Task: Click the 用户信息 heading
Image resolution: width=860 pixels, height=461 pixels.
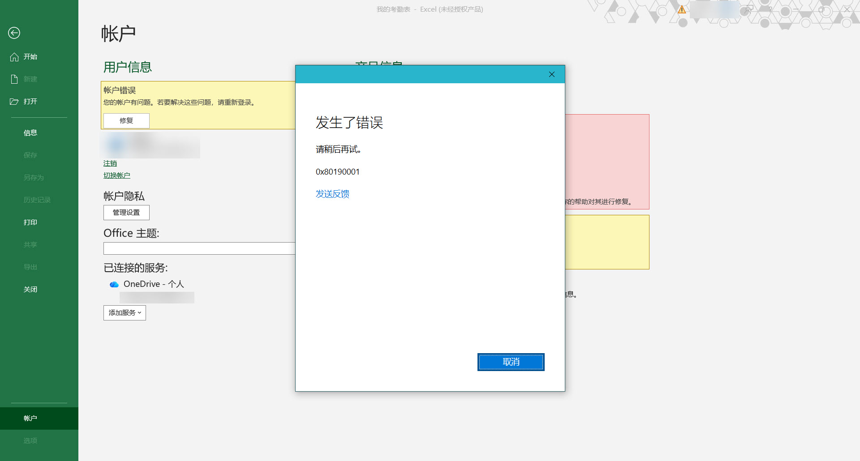Action: (x=128, y=67)
